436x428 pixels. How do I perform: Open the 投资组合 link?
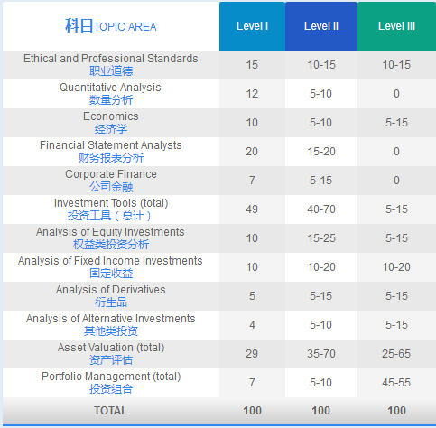coord(111,389)
